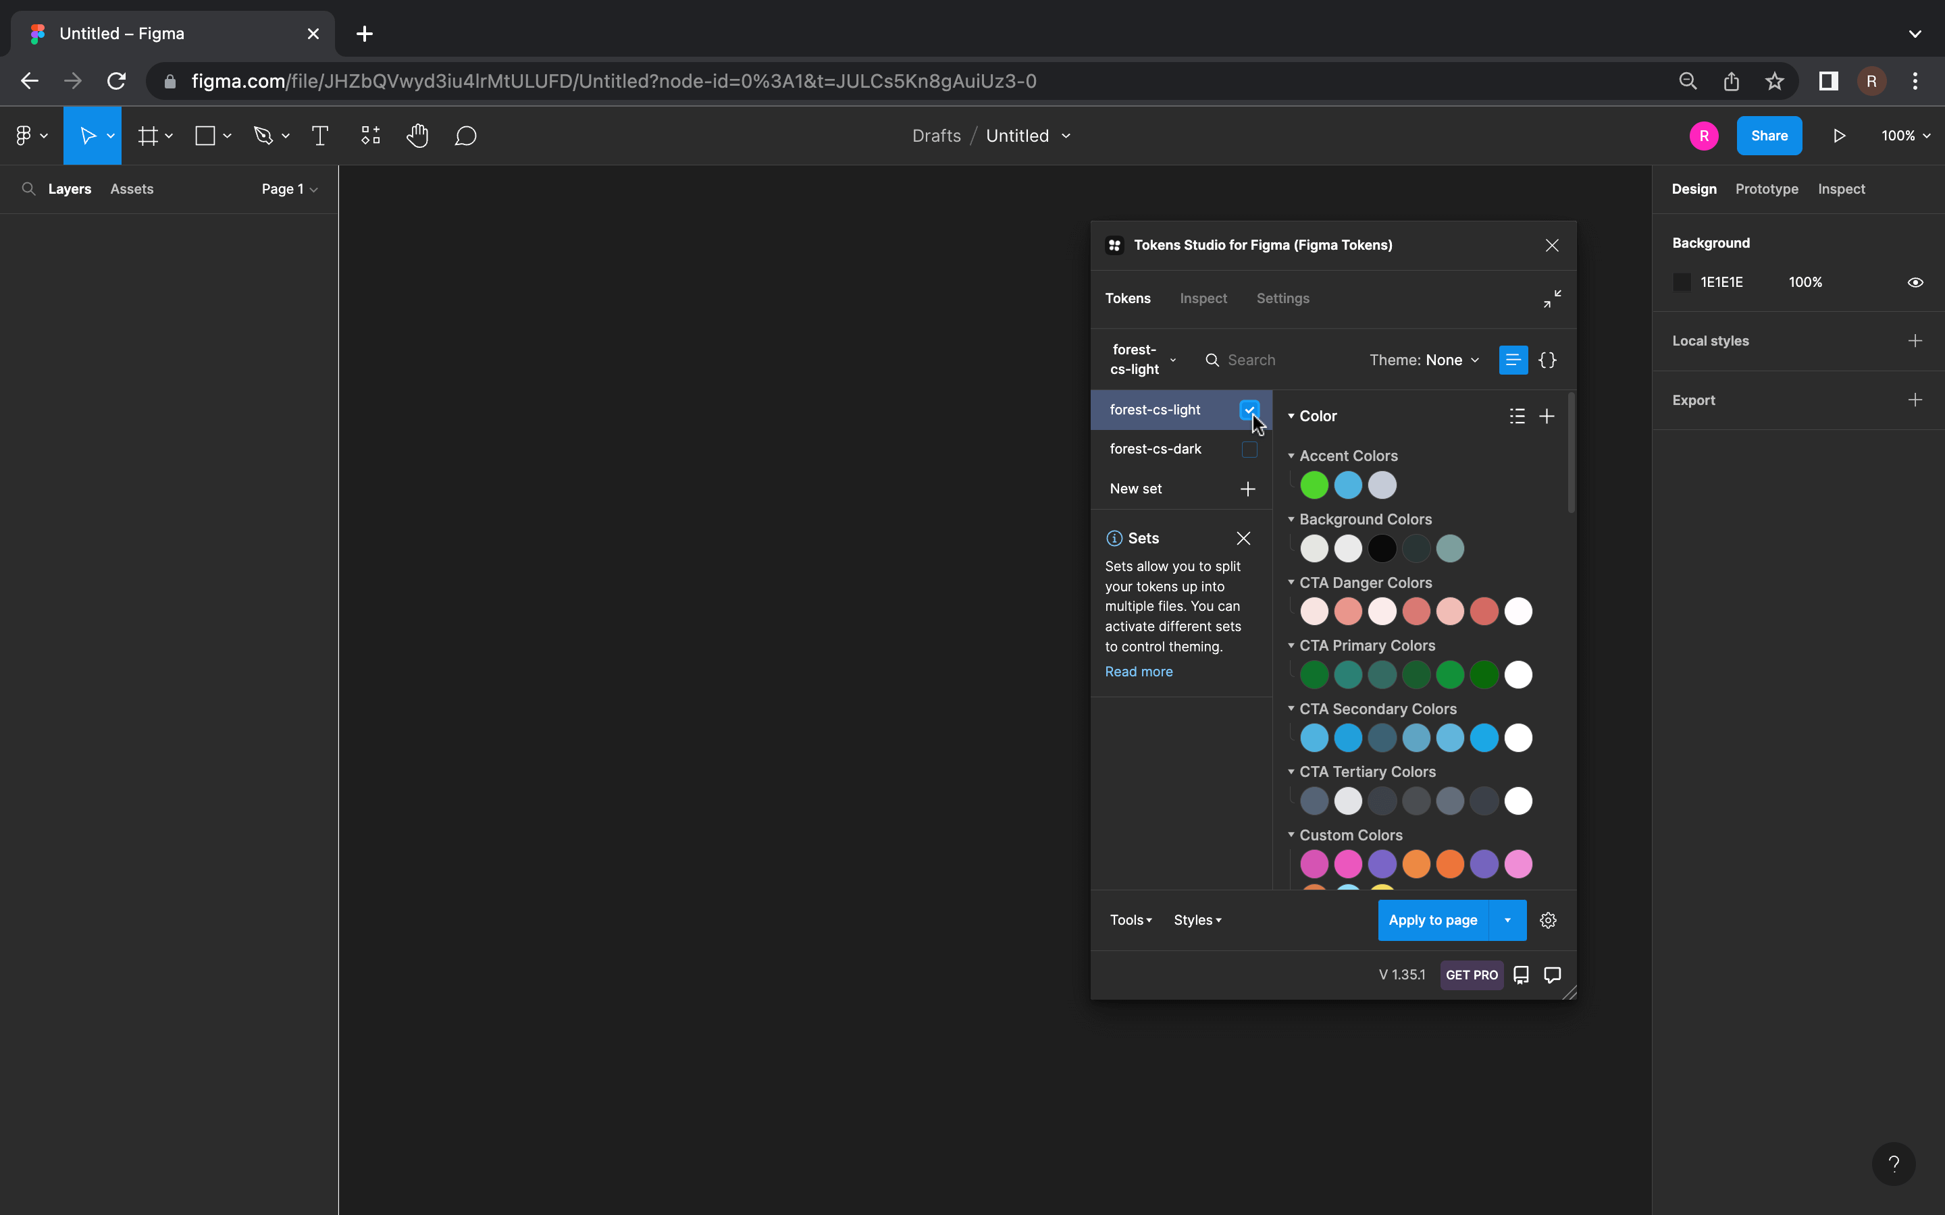Open the Theme: None dropdown
This screenshot has width=1945, height=1215.
click(x=1424, y=360)
